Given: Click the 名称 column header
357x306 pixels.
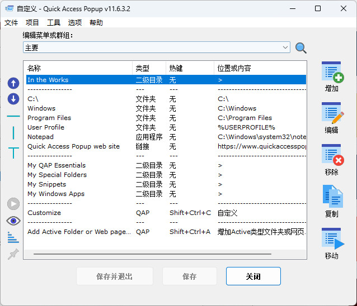Looking at the screenshot, I should (x=78, y=68).
